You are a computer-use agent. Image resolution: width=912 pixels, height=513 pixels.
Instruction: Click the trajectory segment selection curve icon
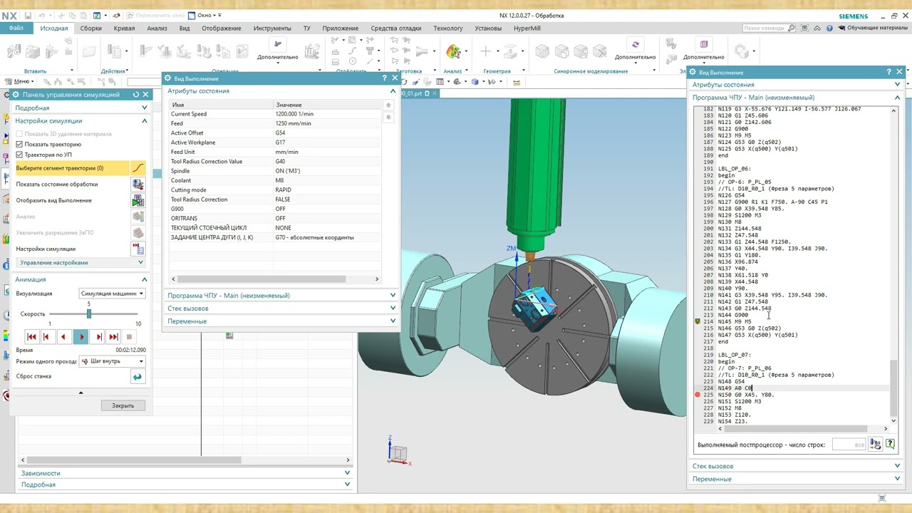click(x=138, y=168)
